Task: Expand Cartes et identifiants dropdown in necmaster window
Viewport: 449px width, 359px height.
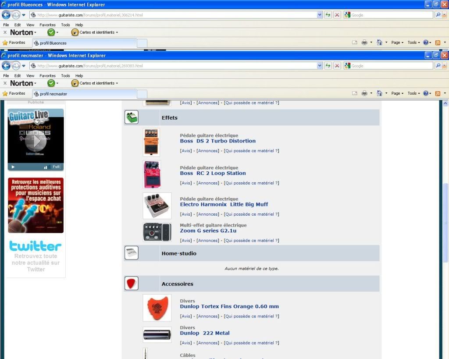Action: pyautogui.click(x=96, y=83)
